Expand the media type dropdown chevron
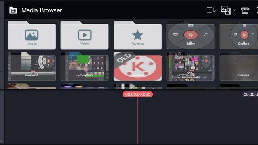Image resolution: width=258 pixels, height=145 pixels. 235,10
